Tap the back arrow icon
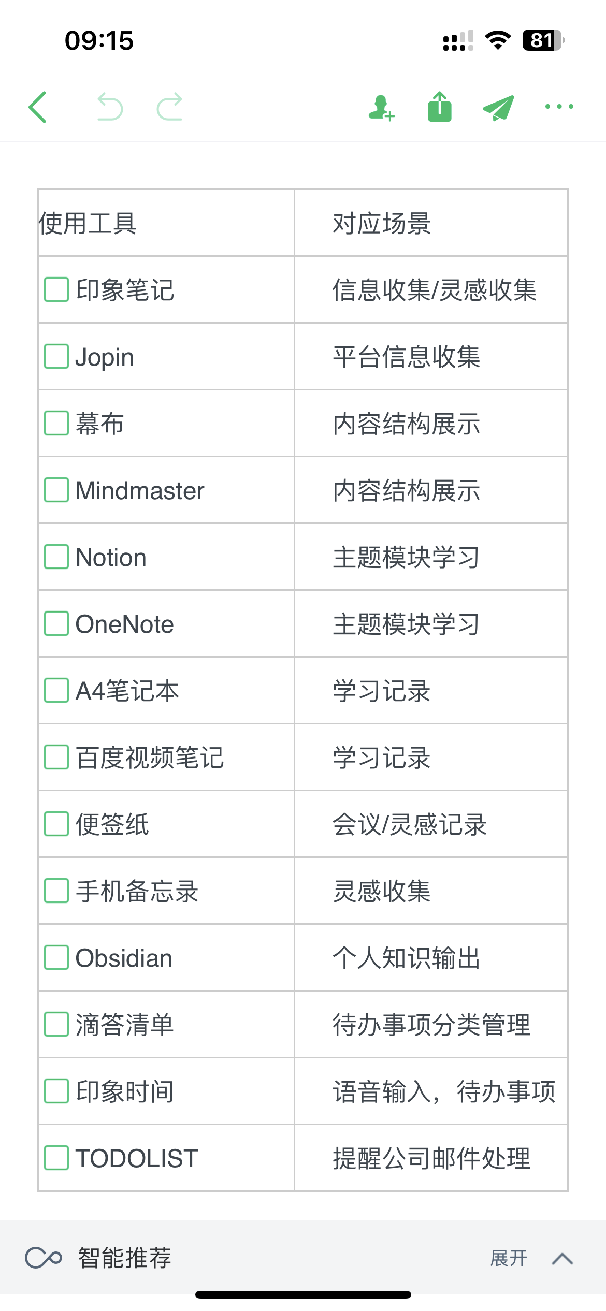This screenshot has width=606, height=1311. click(x=37, y=107)
